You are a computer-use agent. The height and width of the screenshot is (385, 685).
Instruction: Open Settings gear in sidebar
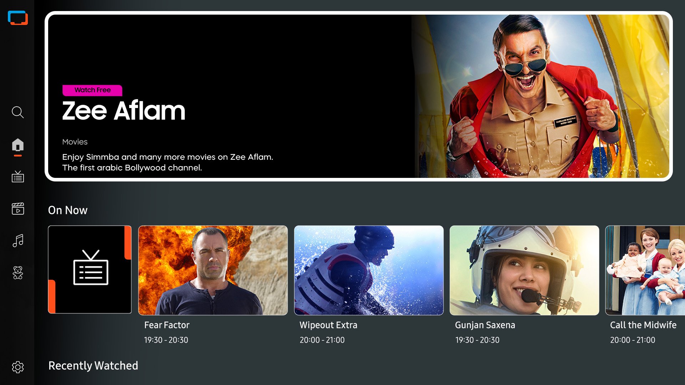18,367
